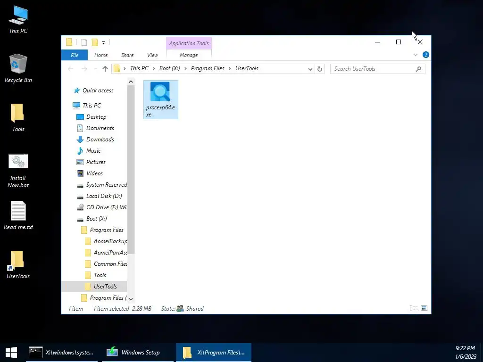The image size is (483, 362).
Task: Select Downloads in navigation pane
Action: (x=95, y=140)
